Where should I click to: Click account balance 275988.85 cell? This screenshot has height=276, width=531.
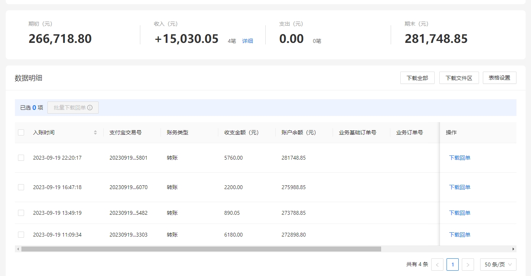coord(294,187)
